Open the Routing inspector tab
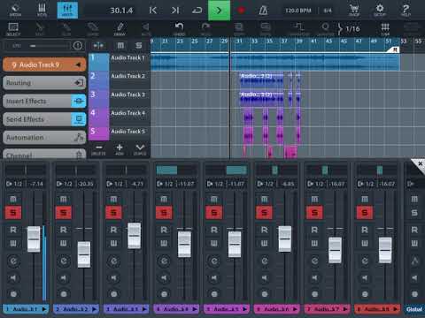425x318 pixels. pyautogui.click(x=44, y=83)
